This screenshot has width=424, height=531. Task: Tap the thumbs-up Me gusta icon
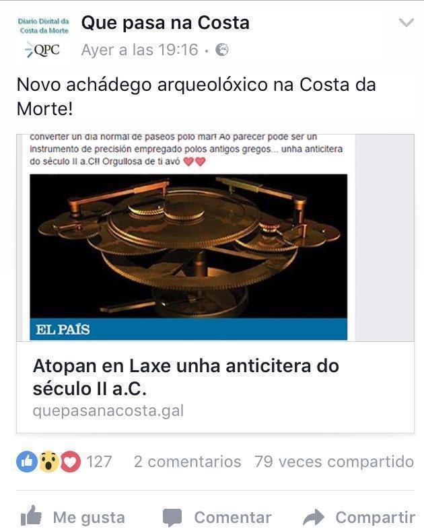(x=31, y=516)
